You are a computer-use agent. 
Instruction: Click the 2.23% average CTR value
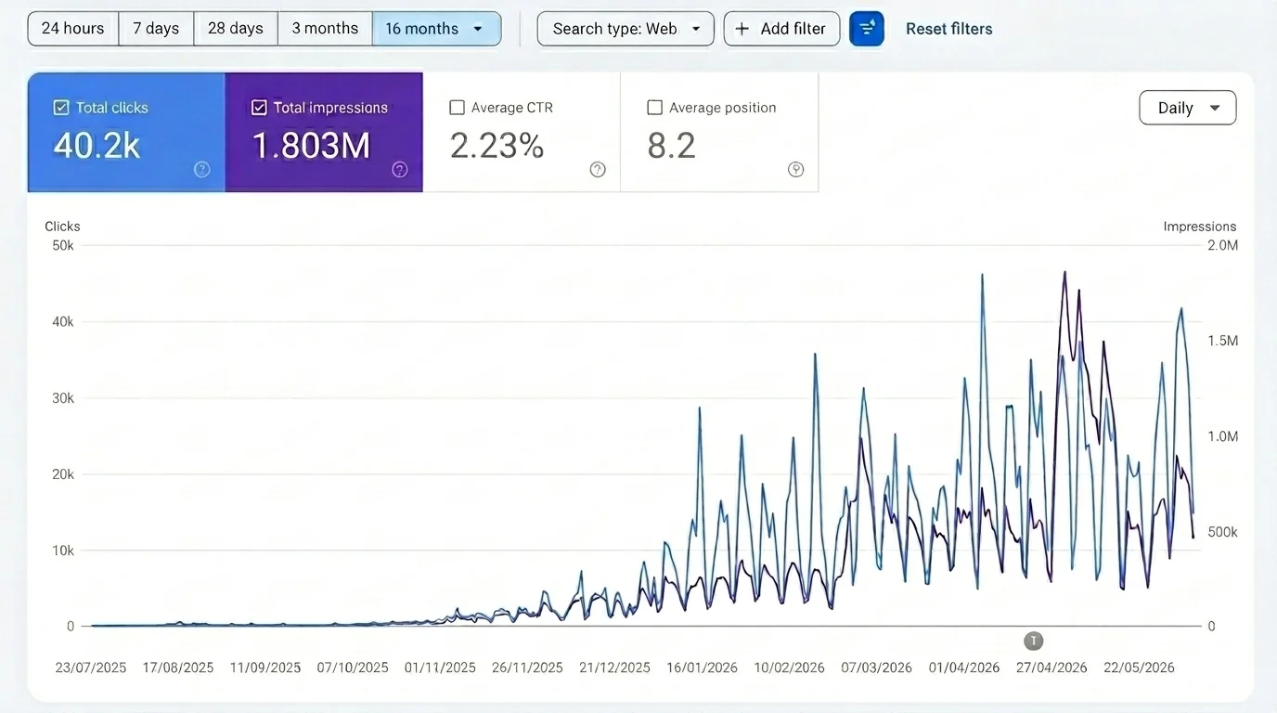pyautogui.click(x=497, y=146)
